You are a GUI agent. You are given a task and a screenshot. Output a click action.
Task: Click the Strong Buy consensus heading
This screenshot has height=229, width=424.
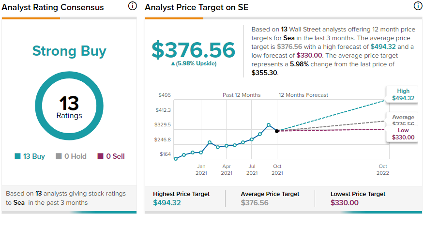(x=69, y=51)
